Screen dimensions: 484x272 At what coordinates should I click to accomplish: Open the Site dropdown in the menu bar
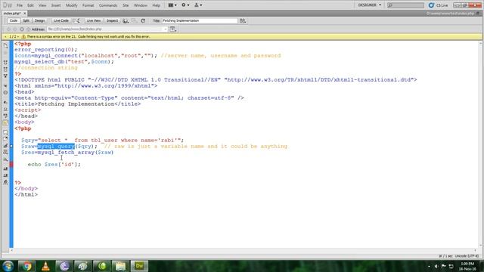tap(198, 5)
